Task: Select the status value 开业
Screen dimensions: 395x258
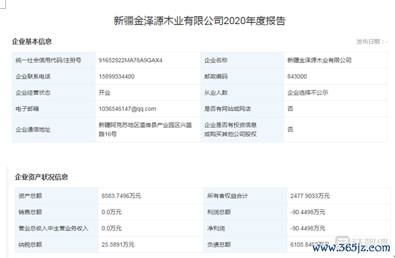Action: (104, 93)
